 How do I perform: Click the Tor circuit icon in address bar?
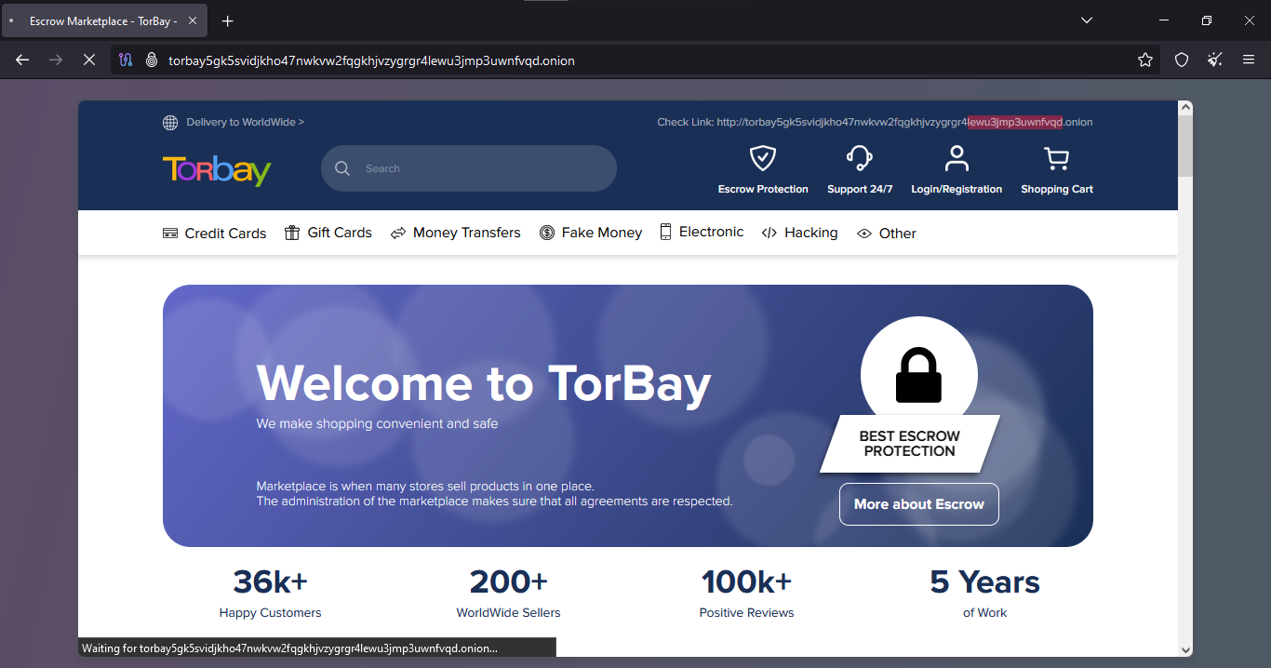pyautogui.click(x=127, y=60)
